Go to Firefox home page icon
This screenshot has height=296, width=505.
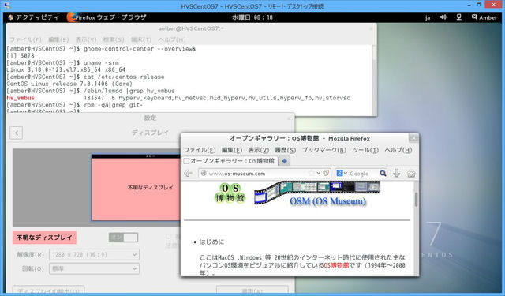411,174
